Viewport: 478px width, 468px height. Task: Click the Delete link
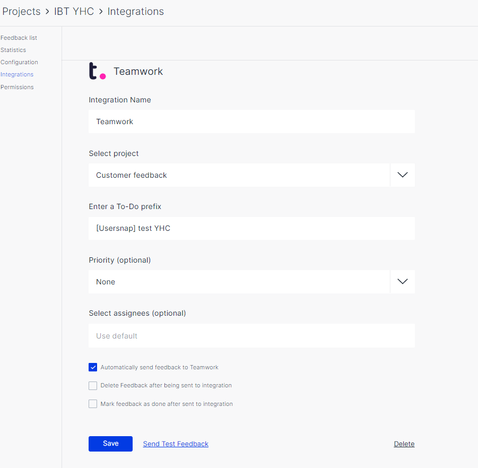click(x=404, y=444)
